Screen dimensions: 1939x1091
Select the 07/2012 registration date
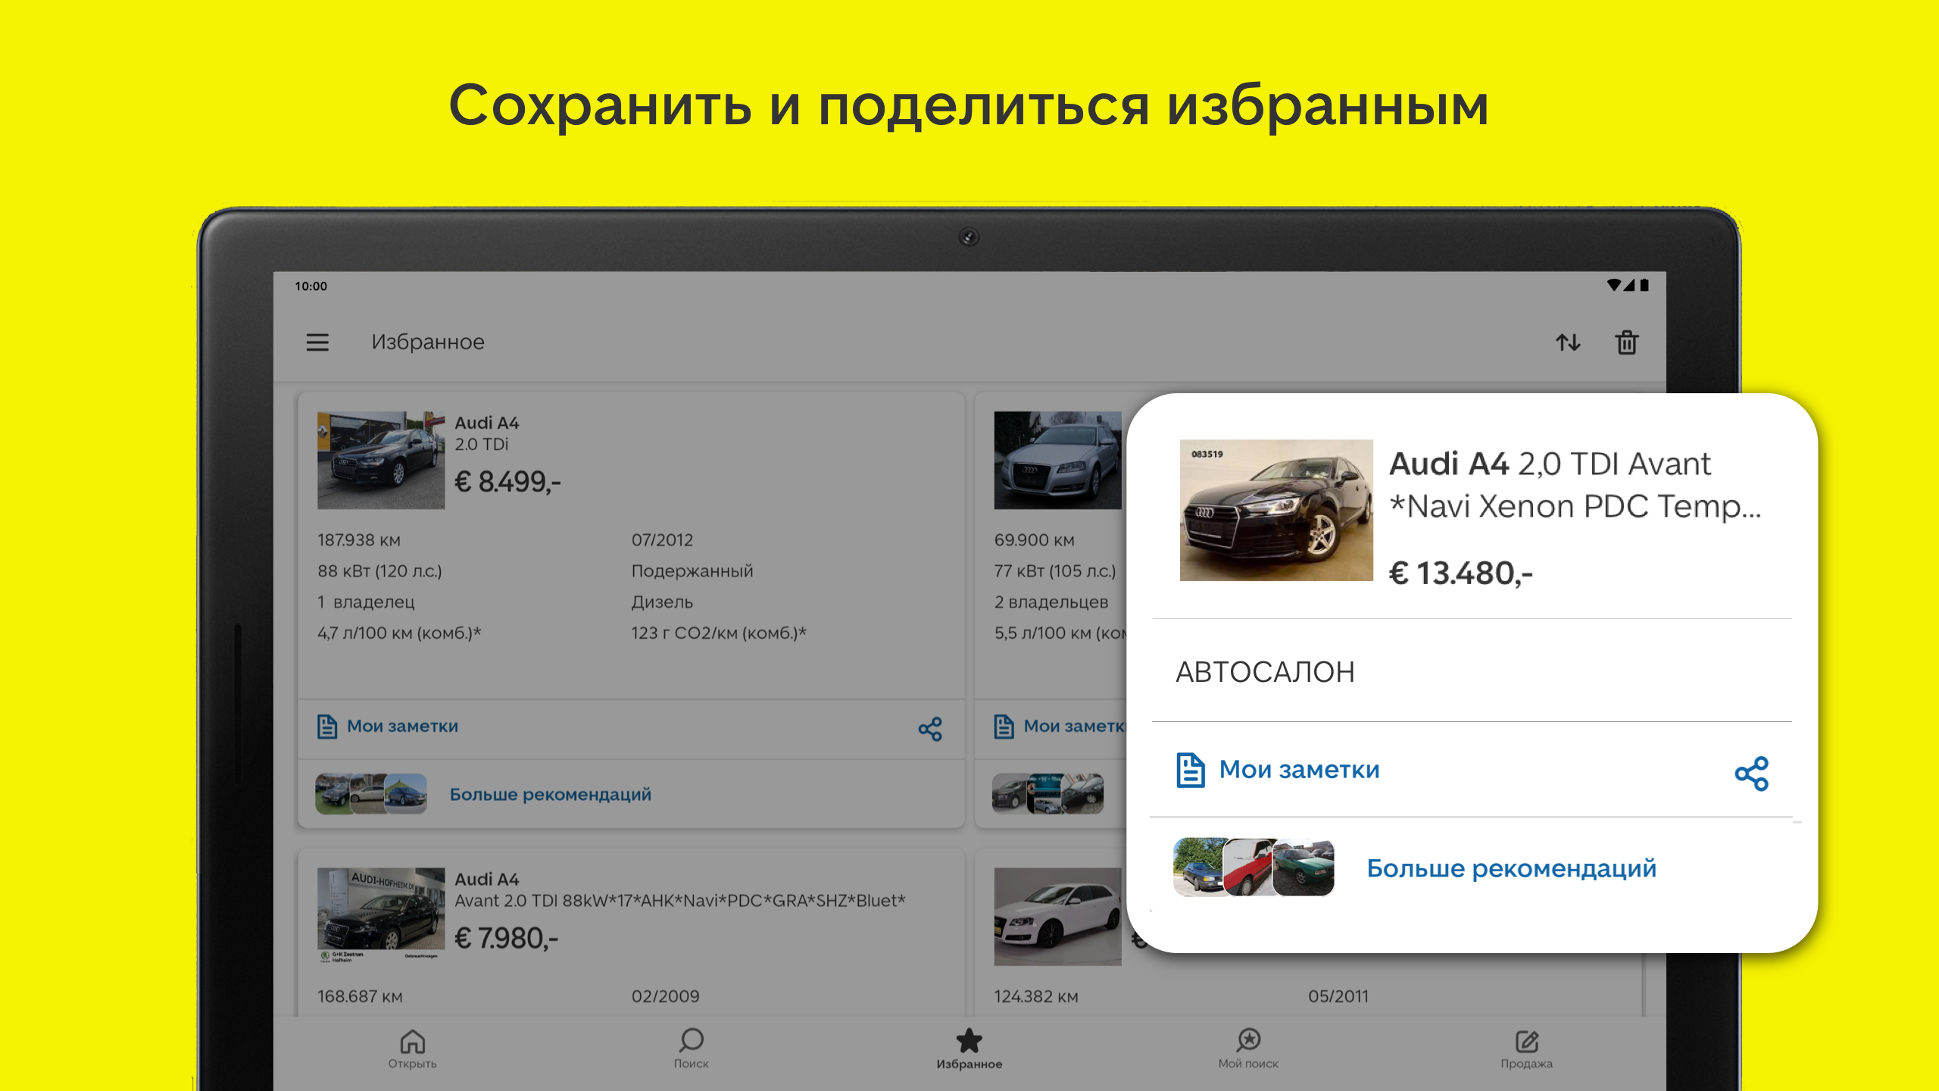(x=662, y=540)
